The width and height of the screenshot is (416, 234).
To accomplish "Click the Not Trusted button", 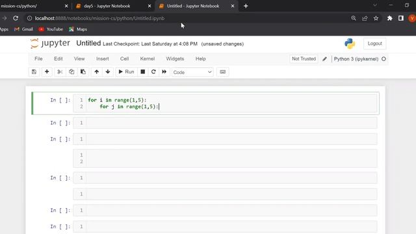I will [304, 59].
